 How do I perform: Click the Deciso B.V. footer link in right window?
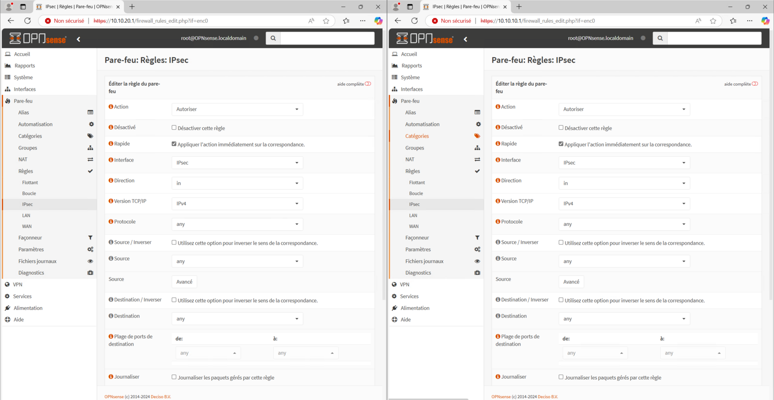click(x=548, y=397)
